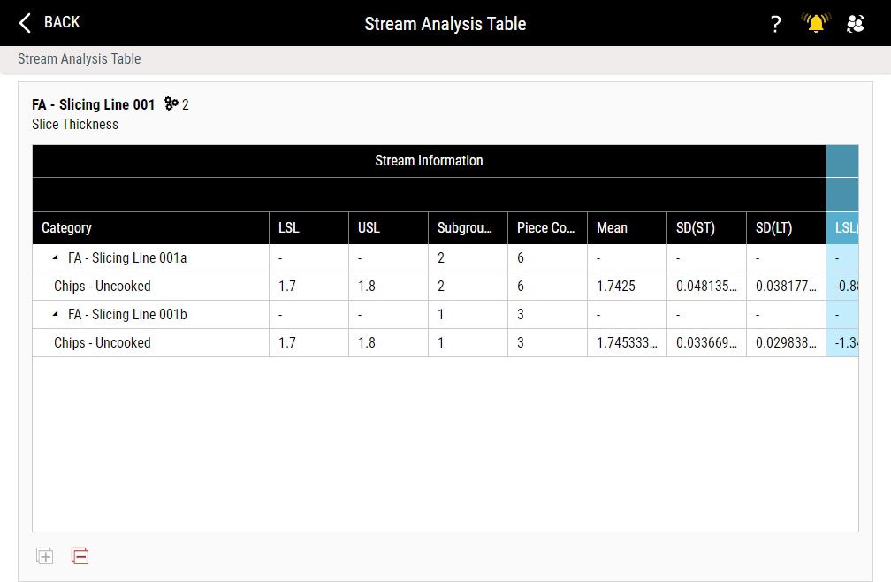Click the Piece Count header cell
891x582 pixels.
(x=544, y=227)
